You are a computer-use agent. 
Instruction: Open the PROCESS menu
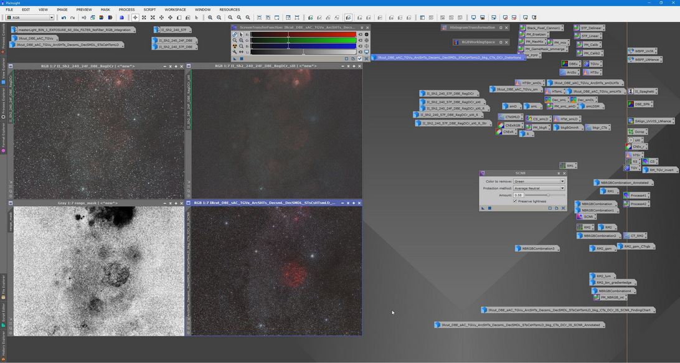[126, 9]
